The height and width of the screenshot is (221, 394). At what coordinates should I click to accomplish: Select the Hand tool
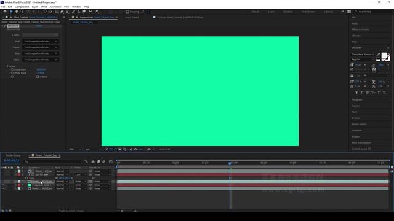(17, 12)
